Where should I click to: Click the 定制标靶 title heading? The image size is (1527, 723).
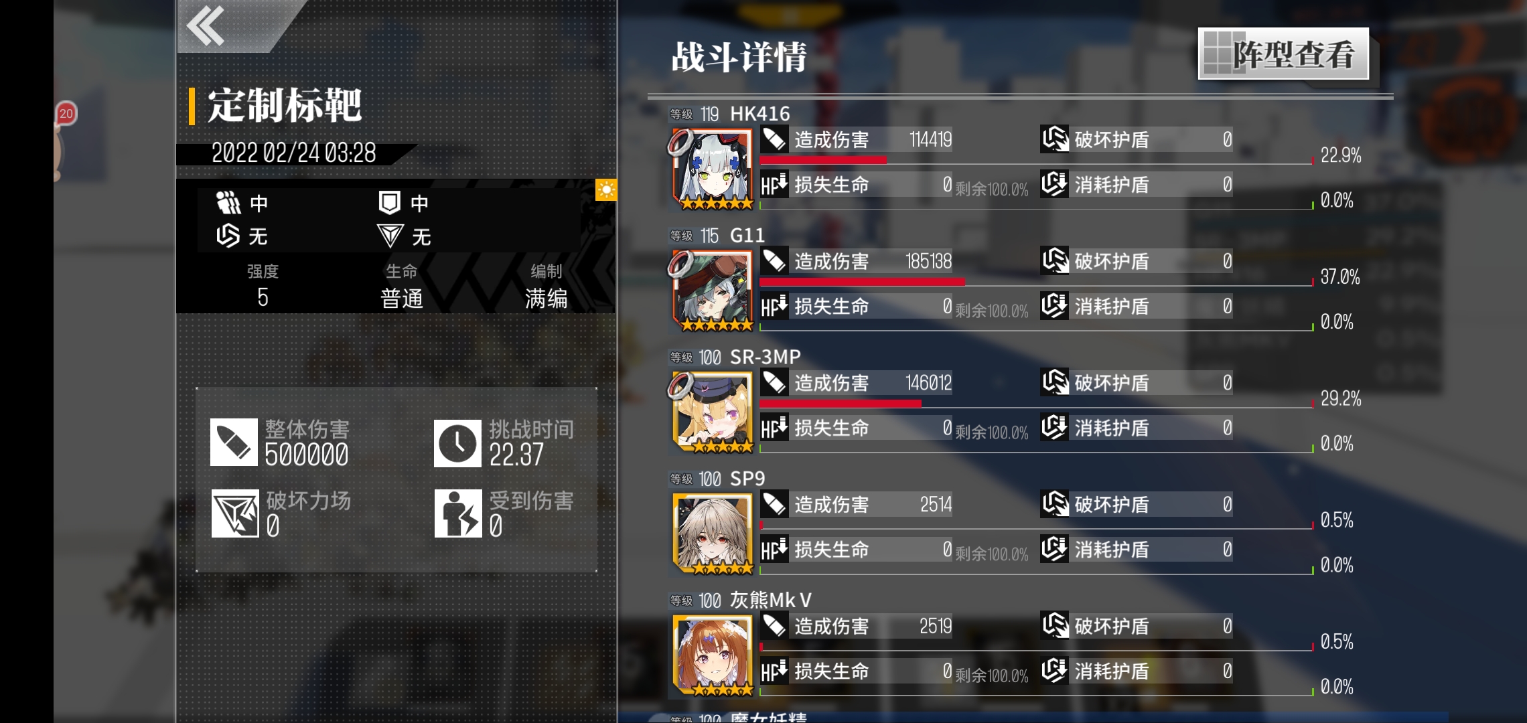coord(285,106)
